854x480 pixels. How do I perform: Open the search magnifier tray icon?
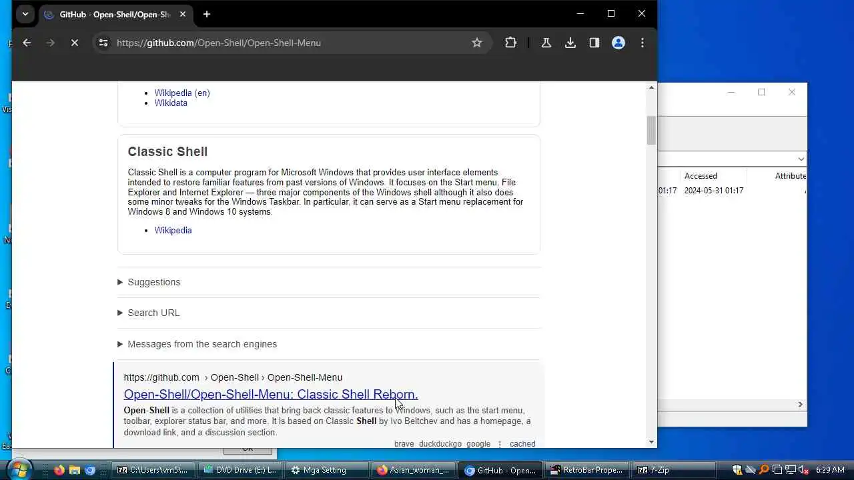tap(764, 470)
